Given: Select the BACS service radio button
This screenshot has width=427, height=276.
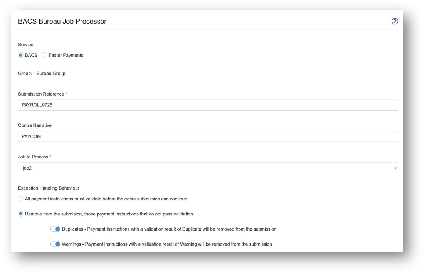Looking at the screenshot, I should point(21,55).
